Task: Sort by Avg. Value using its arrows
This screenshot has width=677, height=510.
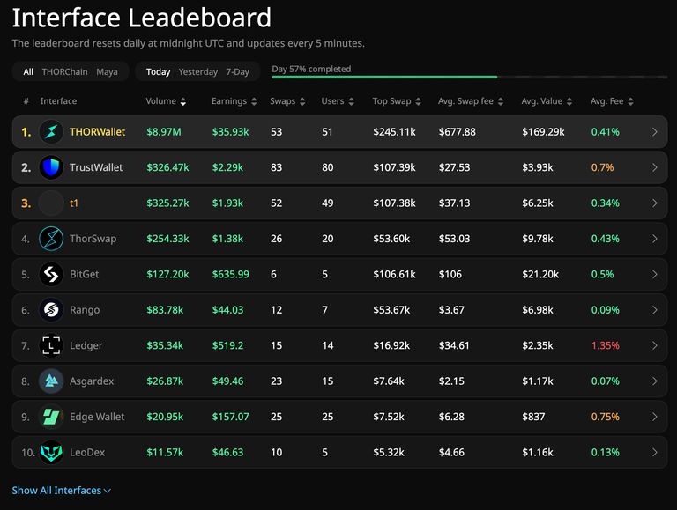Action: pos(569,101)
